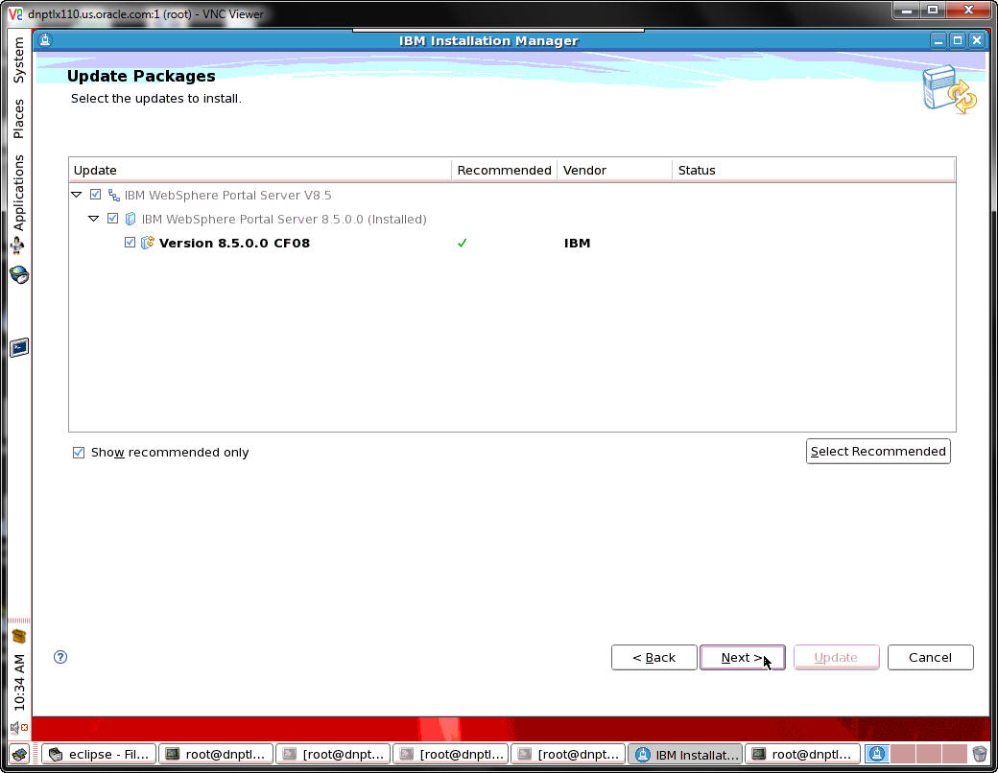
Task: Click the Update column header
Action: pos(260,170)
